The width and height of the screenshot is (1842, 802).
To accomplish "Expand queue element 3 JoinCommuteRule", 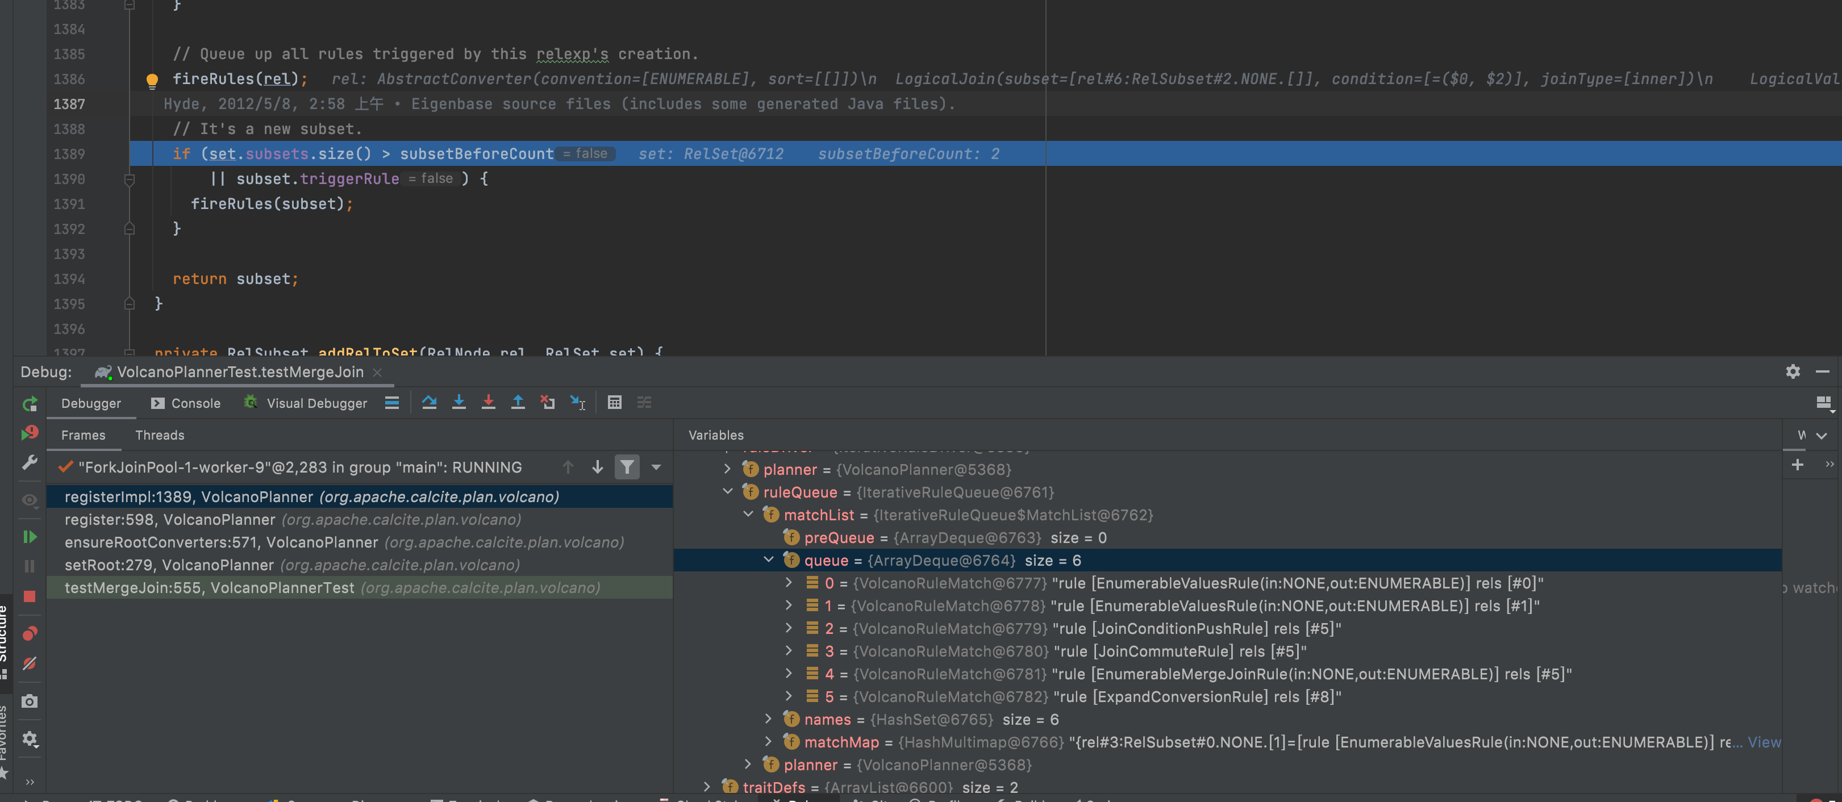I will pos(789,651).
